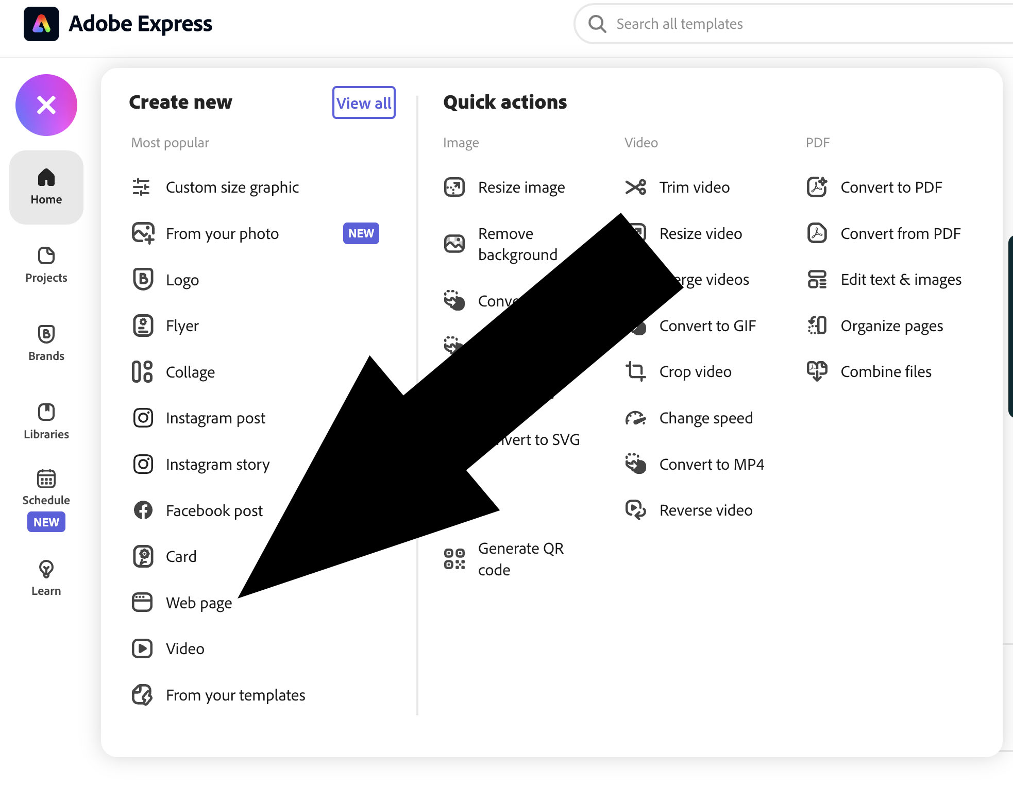The height and width of the screenshot is (786, 1013).
Task: Click the Combine files icon
Action: [x=817, y=371]
